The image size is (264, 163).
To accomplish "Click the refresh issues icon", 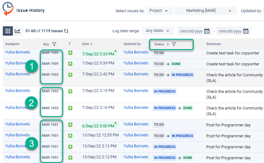I will [x=66, y=31].
